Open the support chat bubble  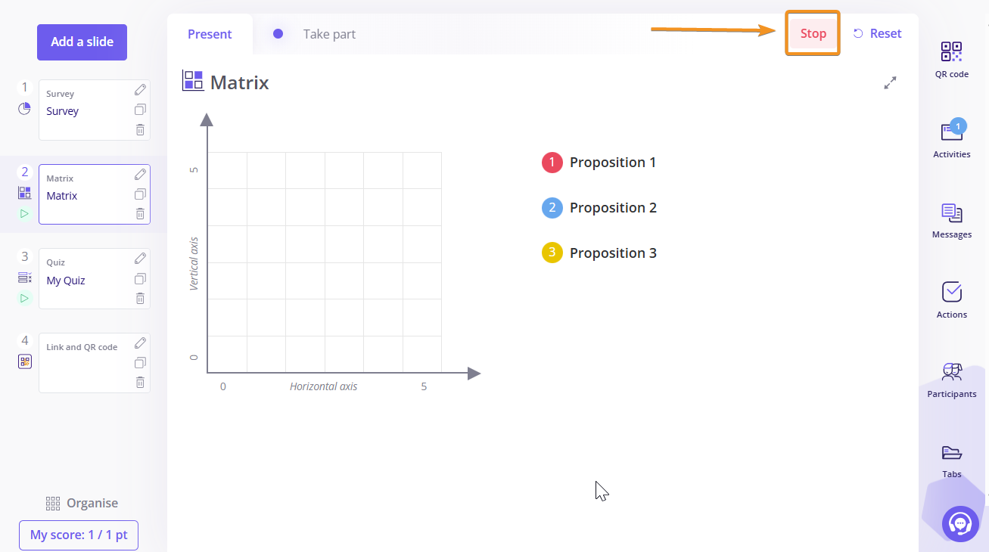tap(960, 523)
